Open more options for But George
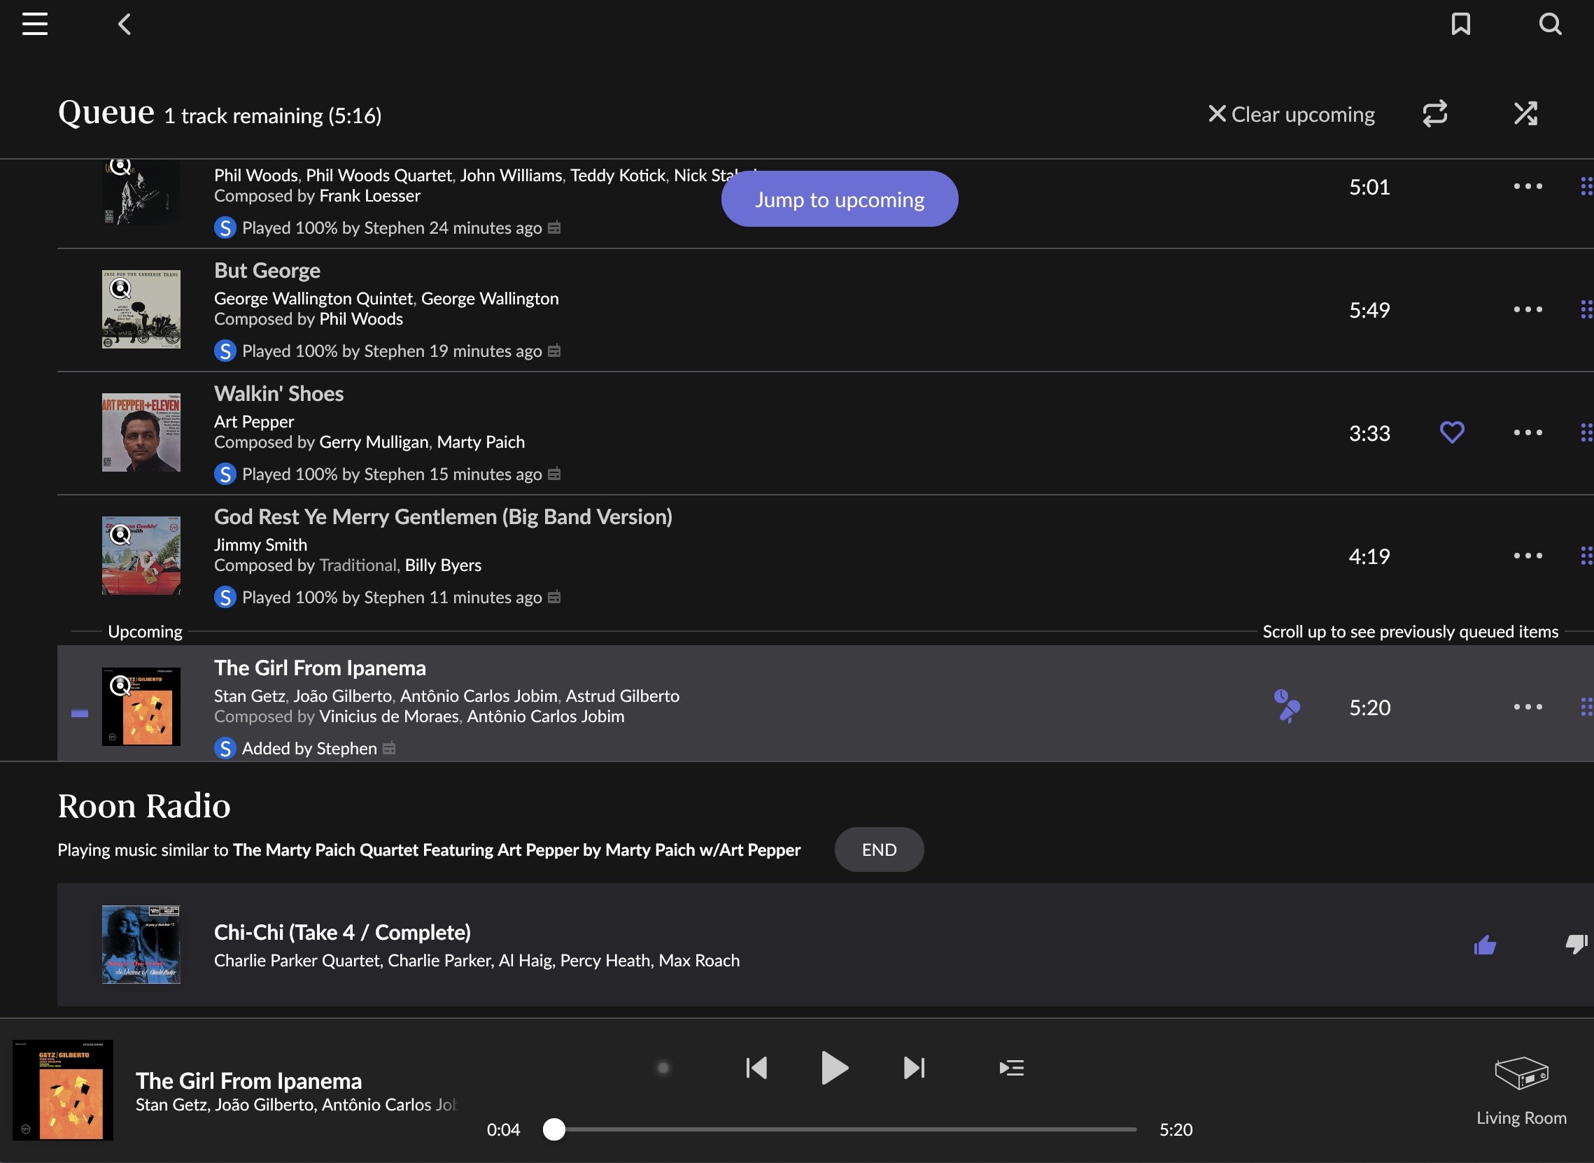The width and height of the screenshot is (1594, 1163). point(1527,310)
